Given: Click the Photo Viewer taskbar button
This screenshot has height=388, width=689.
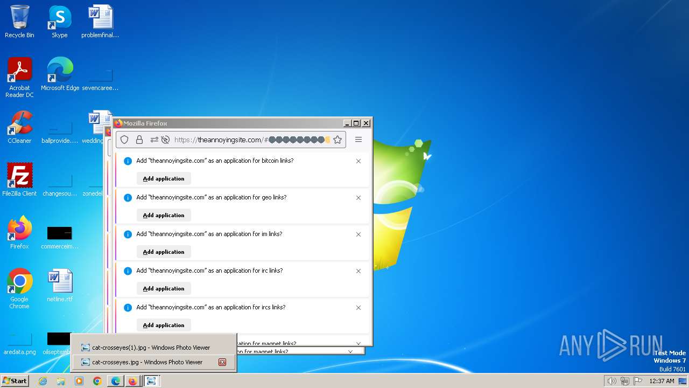Looking at the screenshot, I should tap(151, 381).
